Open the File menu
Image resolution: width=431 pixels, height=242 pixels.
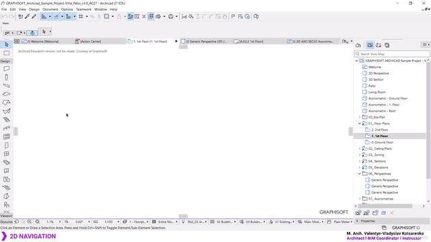(4, 9)
